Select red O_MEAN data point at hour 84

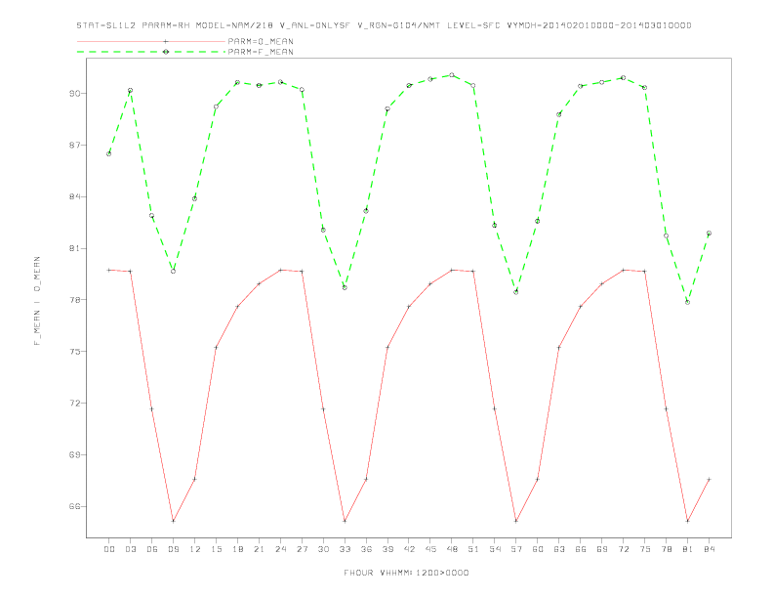709,479
